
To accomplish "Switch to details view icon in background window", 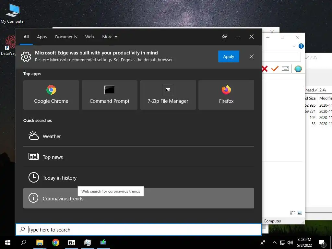I will 293,213.
